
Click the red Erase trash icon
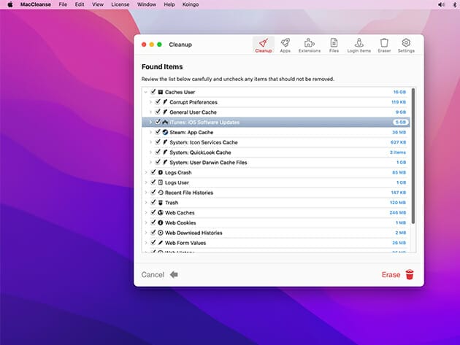coord(410,275)
